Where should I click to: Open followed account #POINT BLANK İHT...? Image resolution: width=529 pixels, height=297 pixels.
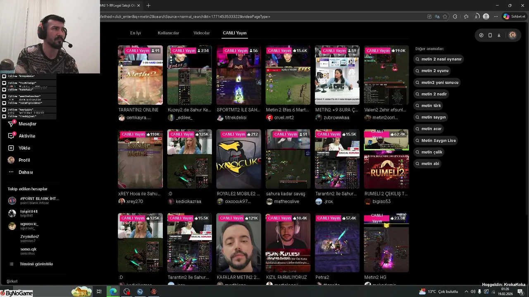pos(34,200)
